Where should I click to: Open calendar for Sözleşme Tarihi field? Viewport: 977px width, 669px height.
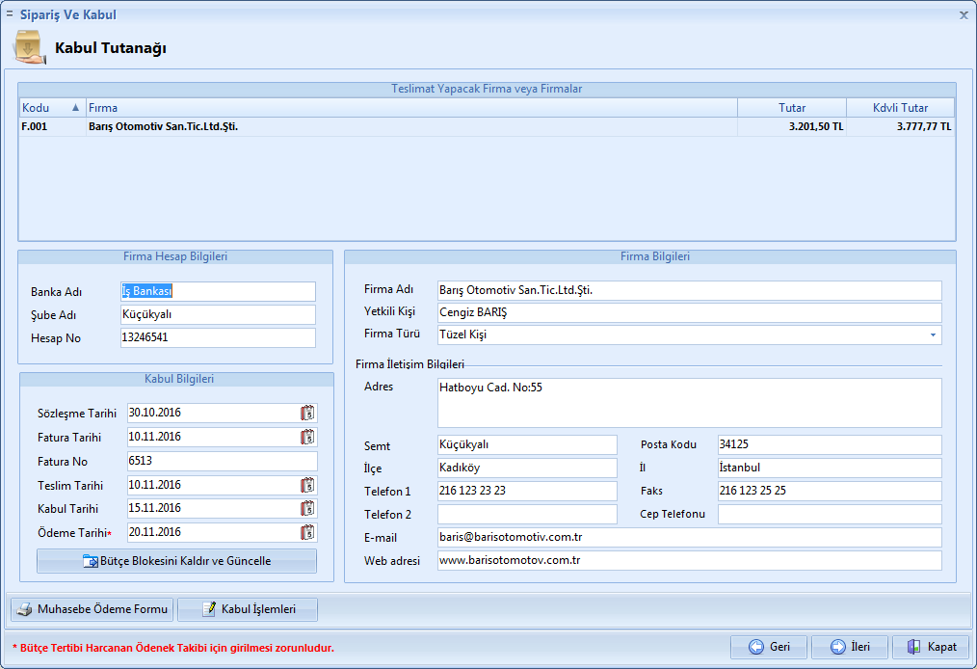pyautogui.click(x=307, y=413)
